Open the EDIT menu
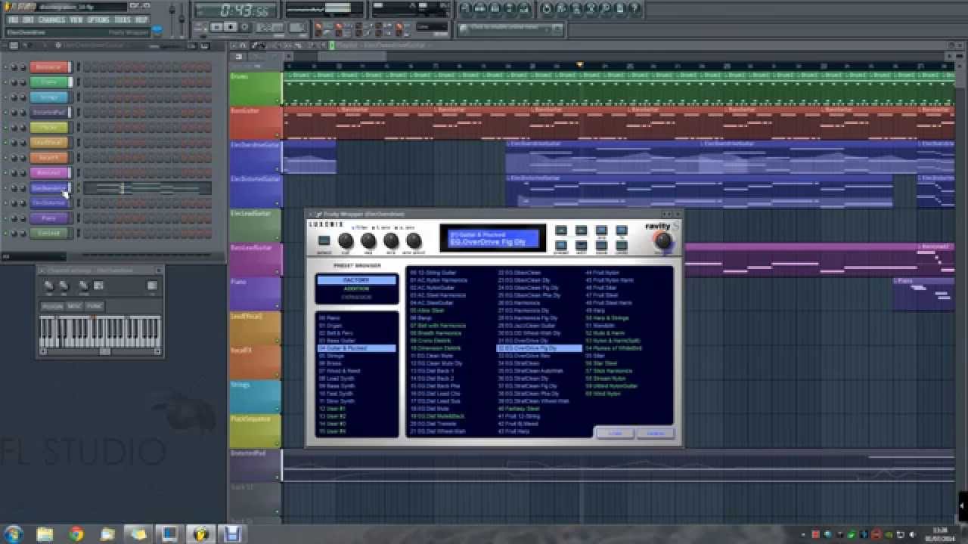Screen dimensions: 968x544 tap(28, 20)
